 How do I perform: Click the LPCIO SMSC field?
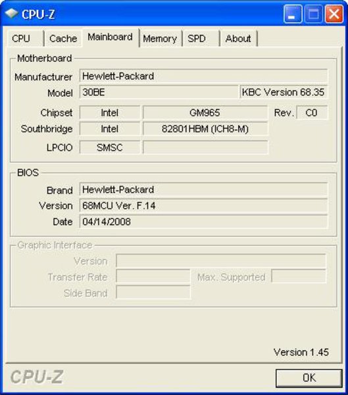tap(110, 147)
